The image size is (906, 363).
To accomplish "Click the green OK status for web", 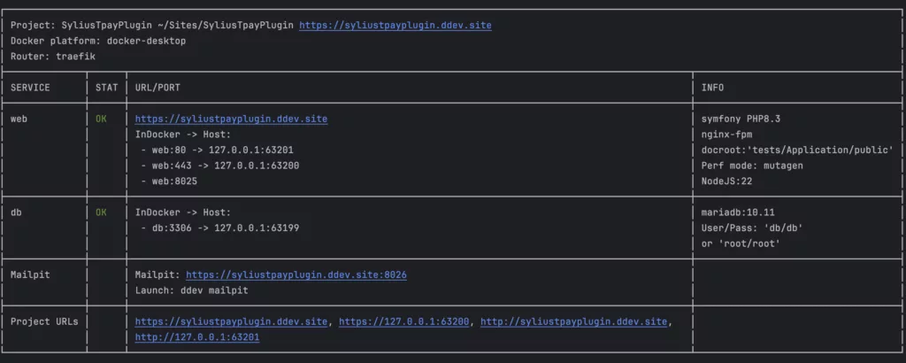I will click(101, 119).
